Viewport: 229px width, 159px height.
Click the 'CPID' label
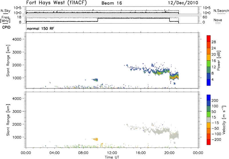6,27
